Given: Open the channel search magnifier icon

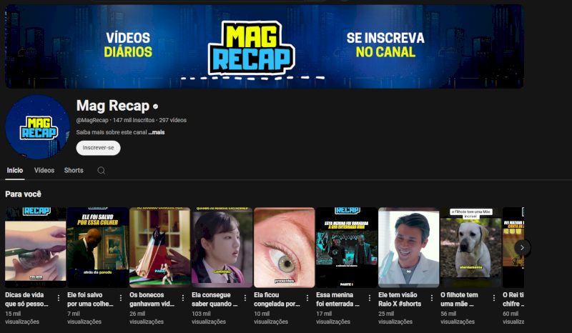Looking at the screenshot, I should coord(101,170).
